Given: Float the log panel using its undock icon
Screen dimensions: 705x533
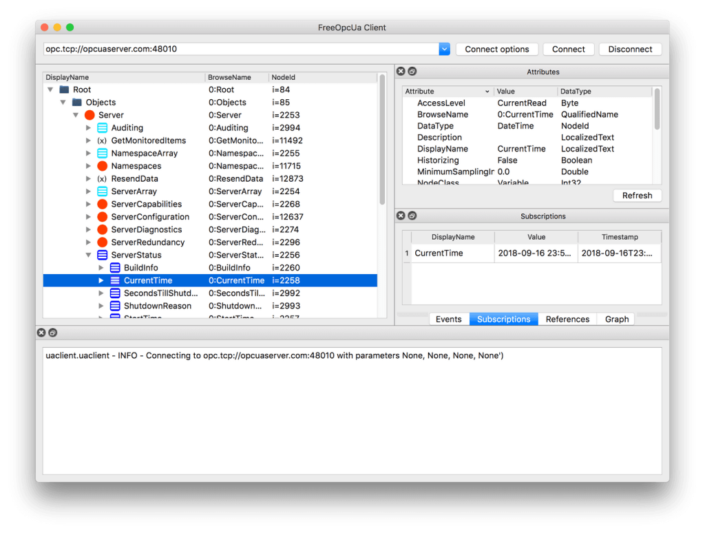Looking at the screenshot, I should pos(52,333).
